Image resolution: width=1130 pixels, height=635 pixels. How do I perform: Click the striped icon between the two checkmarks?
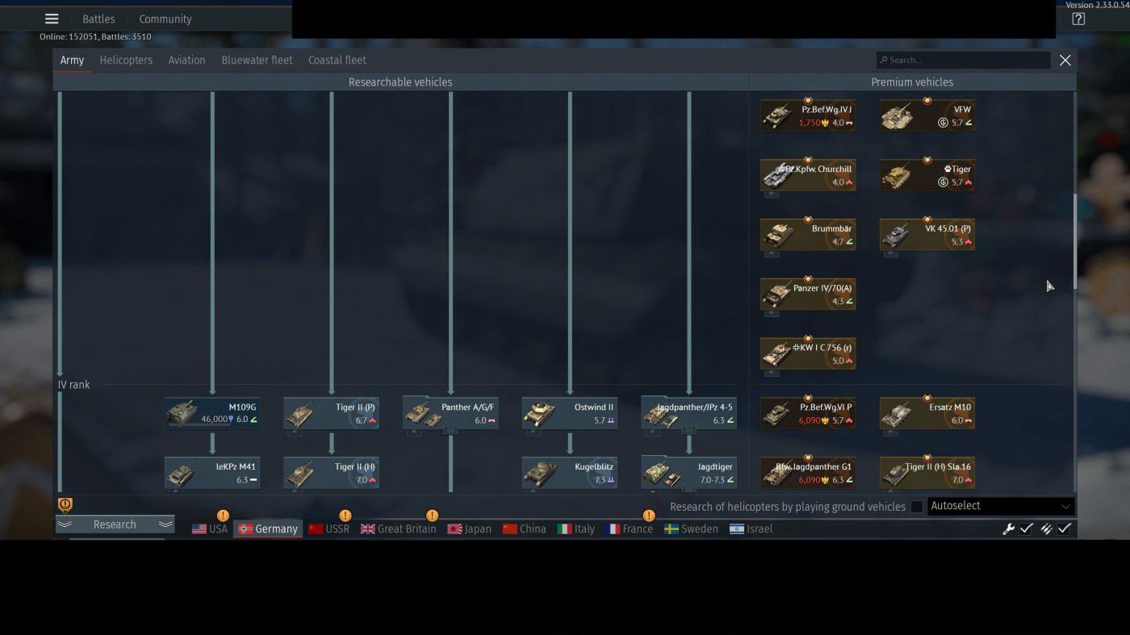pos(1046,529)
